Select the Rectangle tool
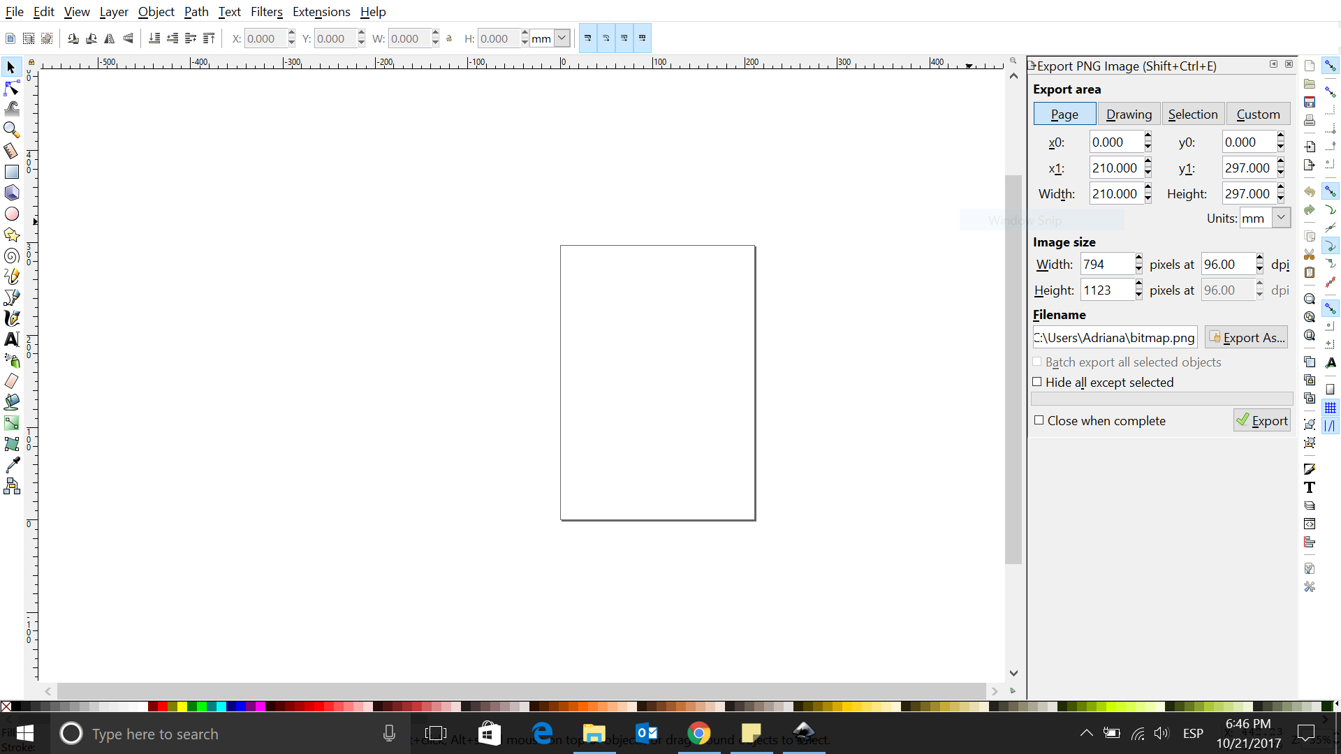The width and height of the screenshot is (1341, 754). [12, 172]
